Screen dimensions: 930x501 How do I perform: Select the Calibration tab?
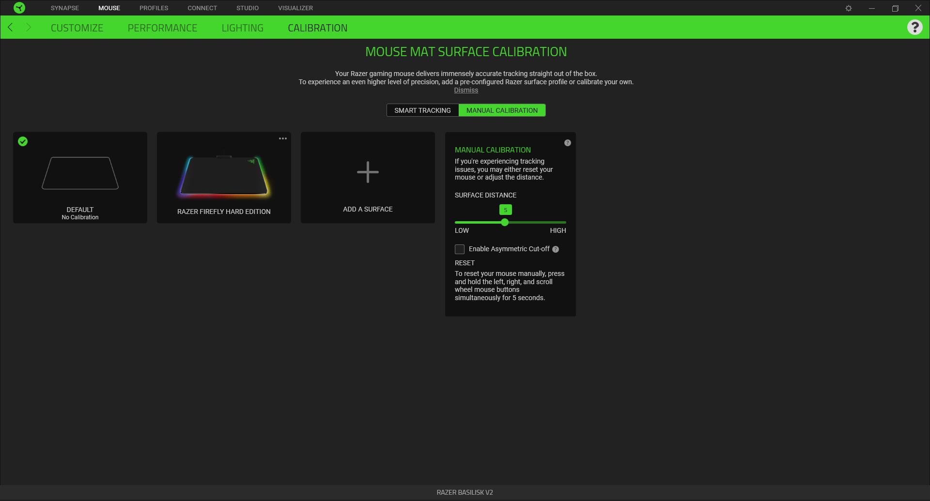coord(318,28)
